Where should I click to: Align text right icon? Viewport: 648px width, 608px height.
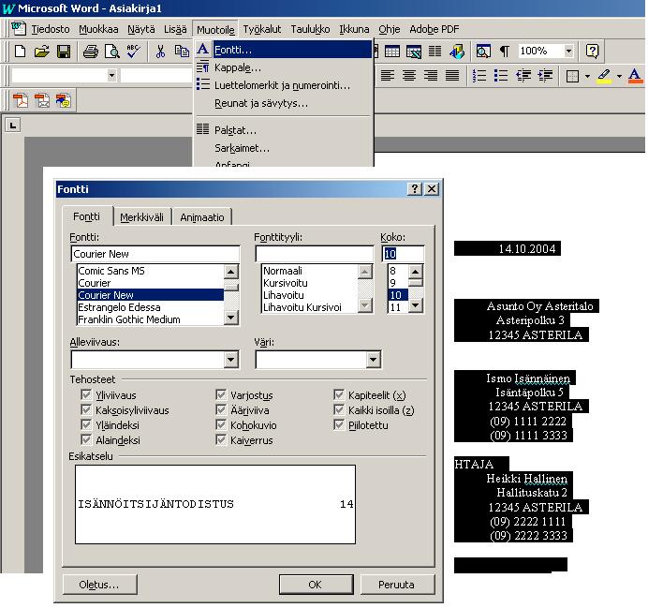pyautogui.click(x=431, y=76)
